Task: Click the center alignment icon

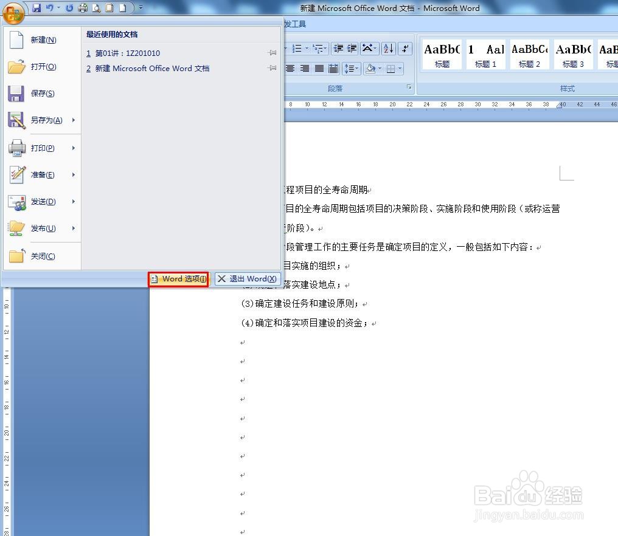Action: point(290,69)
